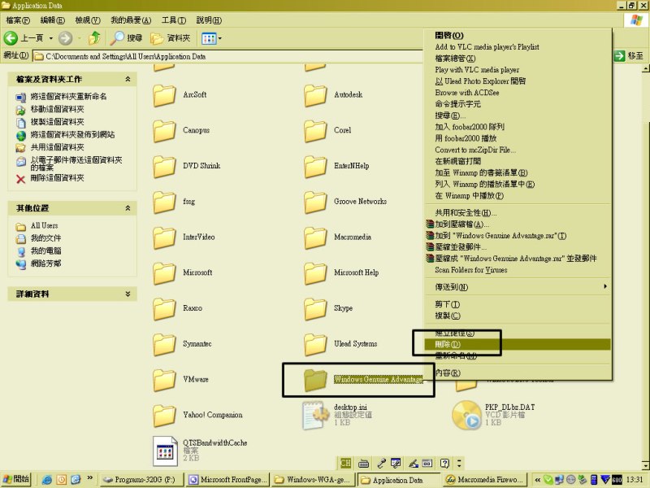Open the 工具(T) menu
Viewport: 650px width, 488px height.
174,20
